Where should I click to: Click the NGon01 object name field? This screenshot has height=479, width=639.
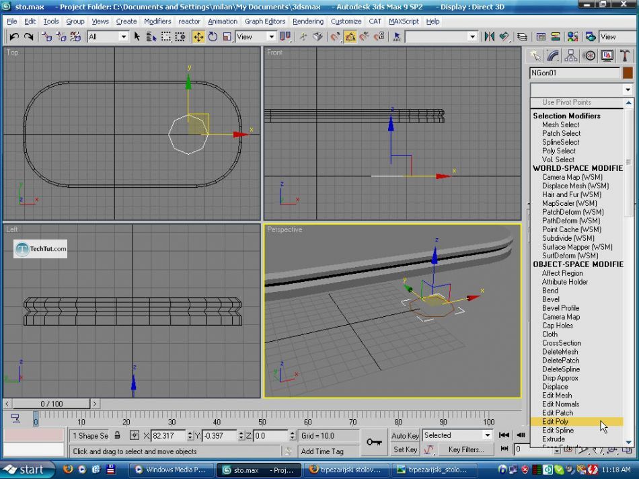574,73
